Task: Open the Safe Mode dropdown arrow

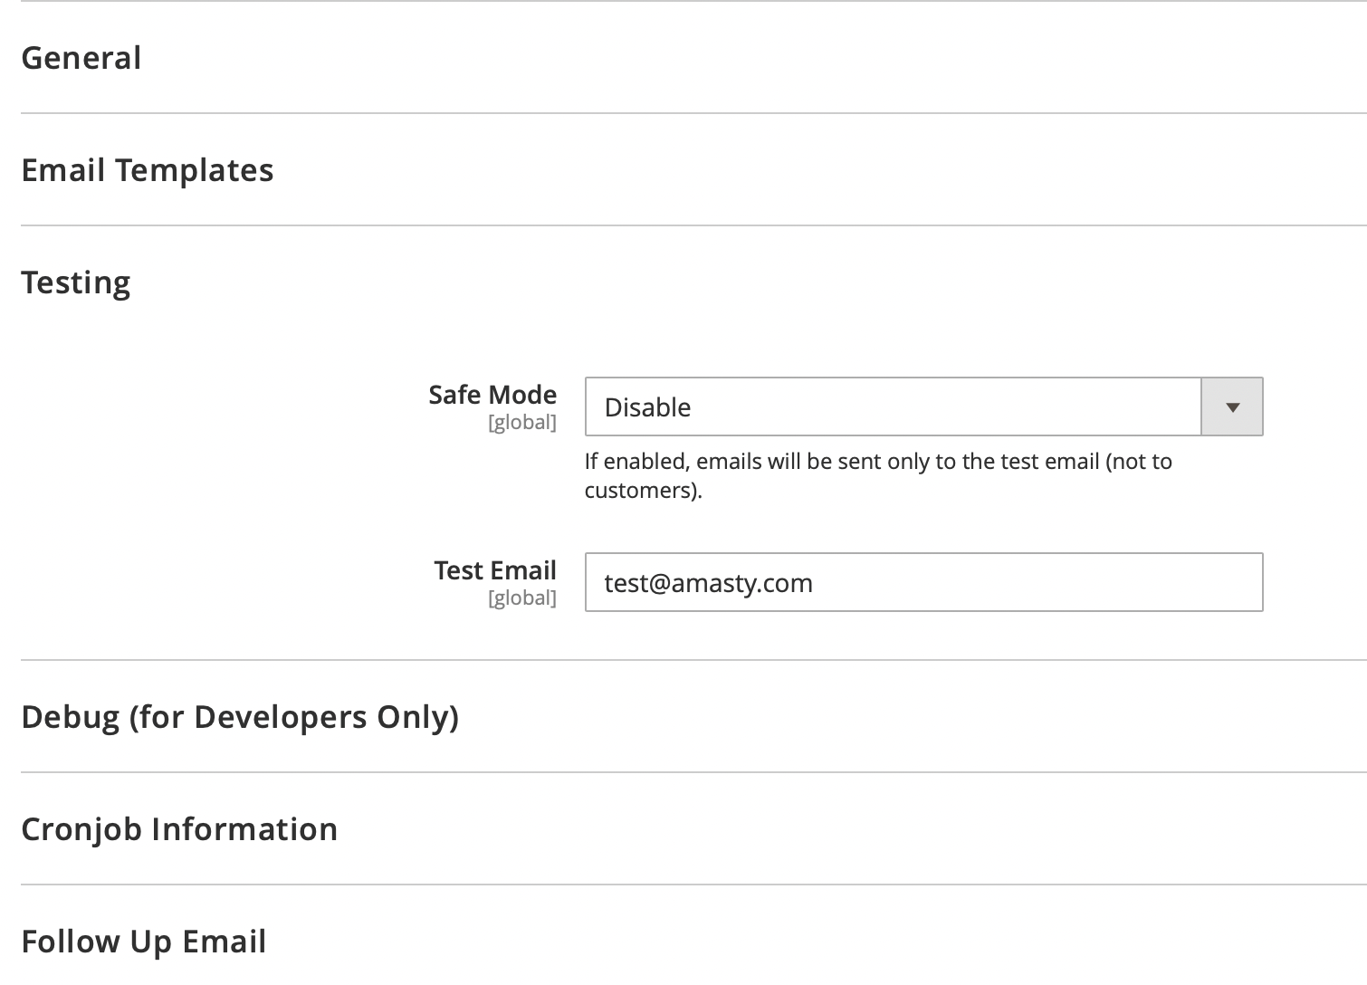Action: click(1231, 407)
